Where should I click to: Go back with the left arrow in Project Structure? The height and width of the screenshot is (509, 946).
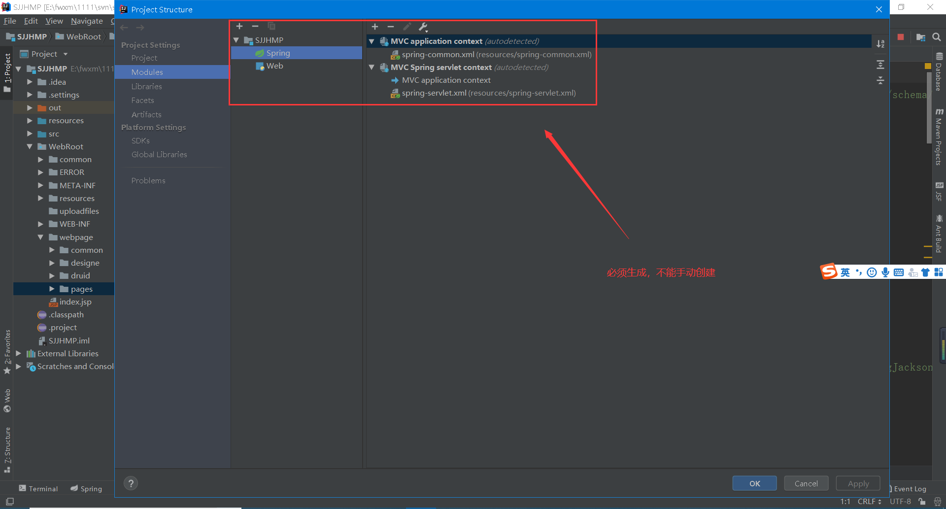[x=125, y=28]
